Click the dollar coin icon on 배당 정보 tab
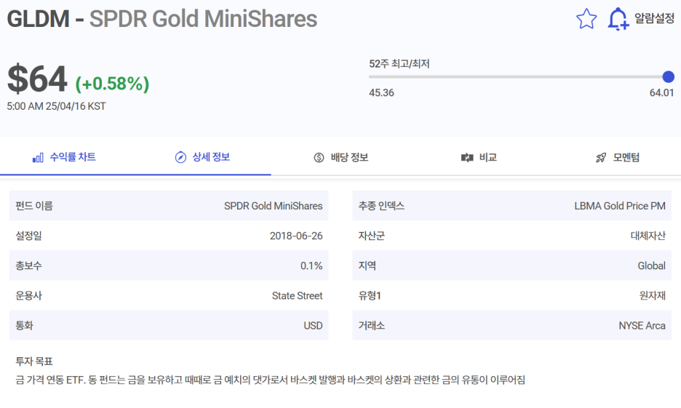 point(319,158)
